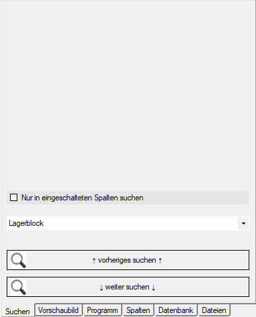Search previous with vorheriges suchen button
The image size is (256, 317).
tap(128, 260)
